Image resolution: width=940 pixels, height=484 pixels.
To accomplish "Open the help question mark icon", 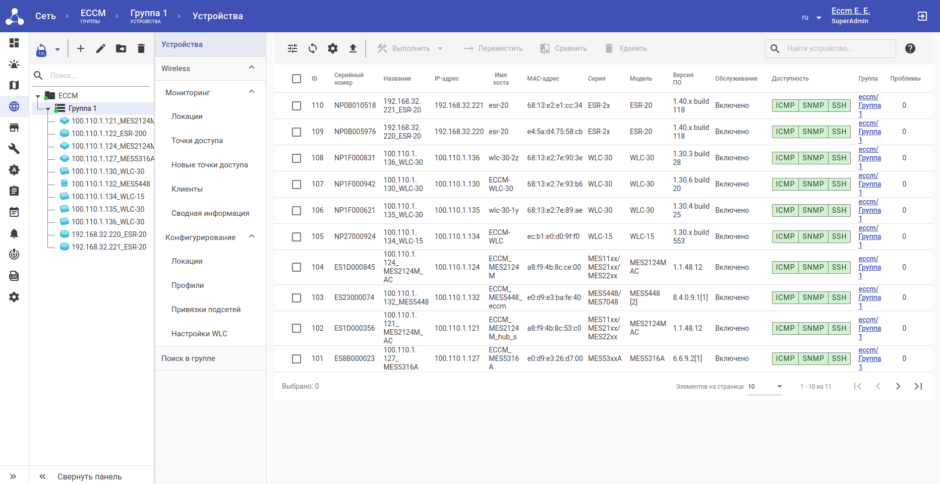I will pyautogui.click(x=910, y=48).
